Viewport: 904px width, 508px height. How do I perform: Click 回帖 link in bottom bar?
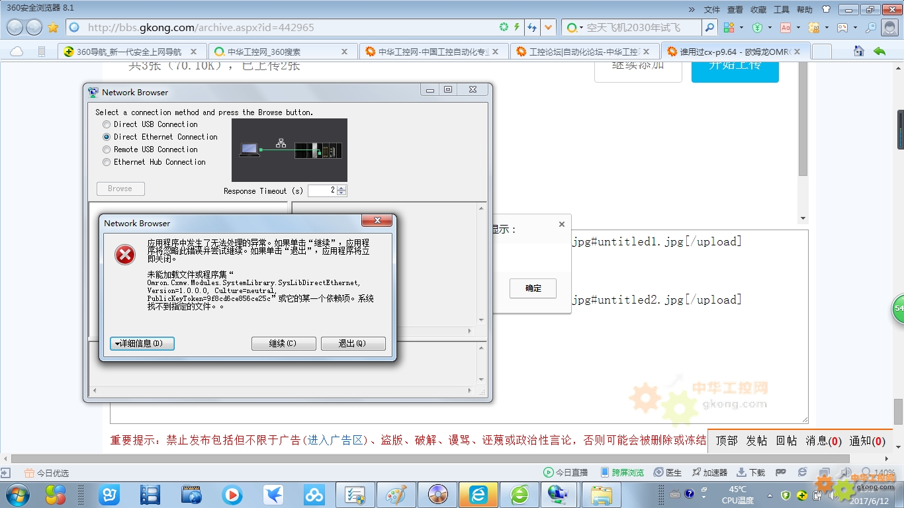786,441
